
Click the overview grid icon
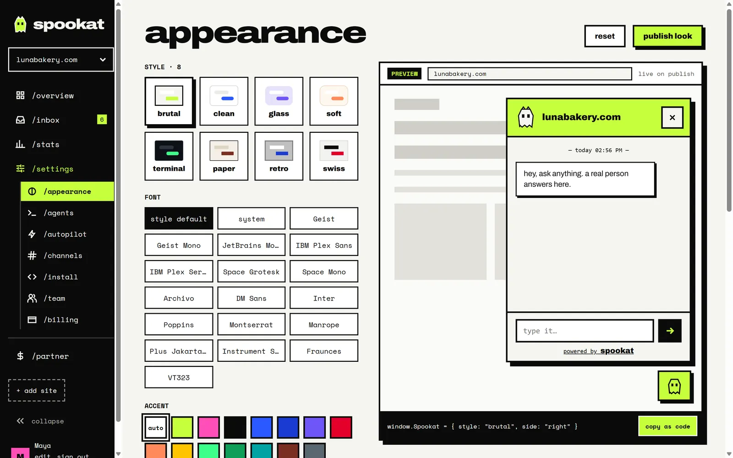click(20, 95)
